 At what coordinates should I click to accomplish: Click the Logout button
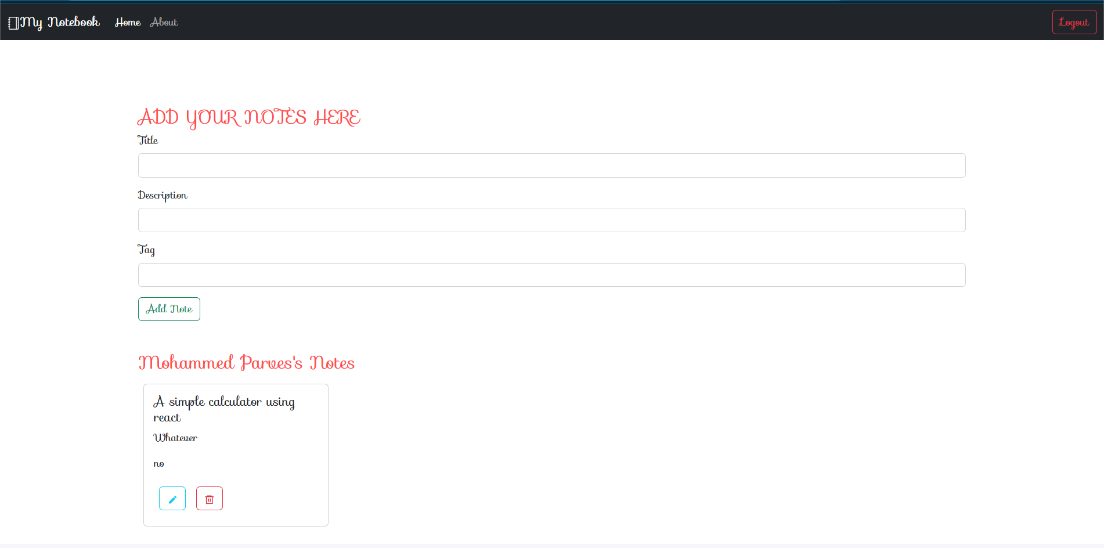[x=1074, y=22]
